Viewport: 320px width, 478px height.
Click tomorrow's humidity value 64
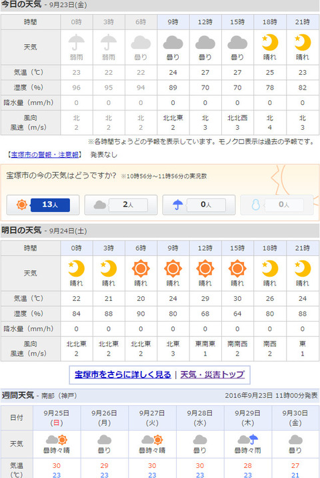[x=237, y=314]
